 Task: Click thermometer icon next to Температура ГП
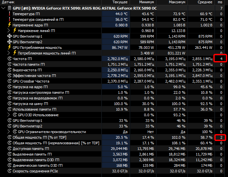(x=10, y=14)
